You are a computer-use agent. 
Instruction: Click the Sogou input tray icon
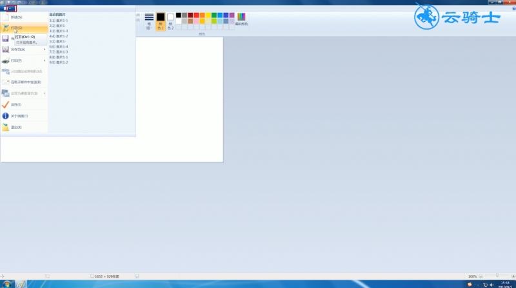[x=470, y=284]
